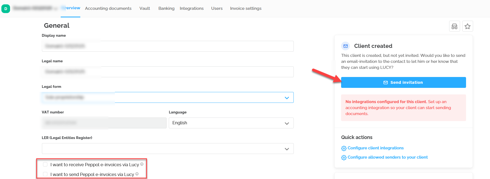This screenshot has width=490, height=179.
Task: Click the Send invitation button
Action: pos(403,82)
